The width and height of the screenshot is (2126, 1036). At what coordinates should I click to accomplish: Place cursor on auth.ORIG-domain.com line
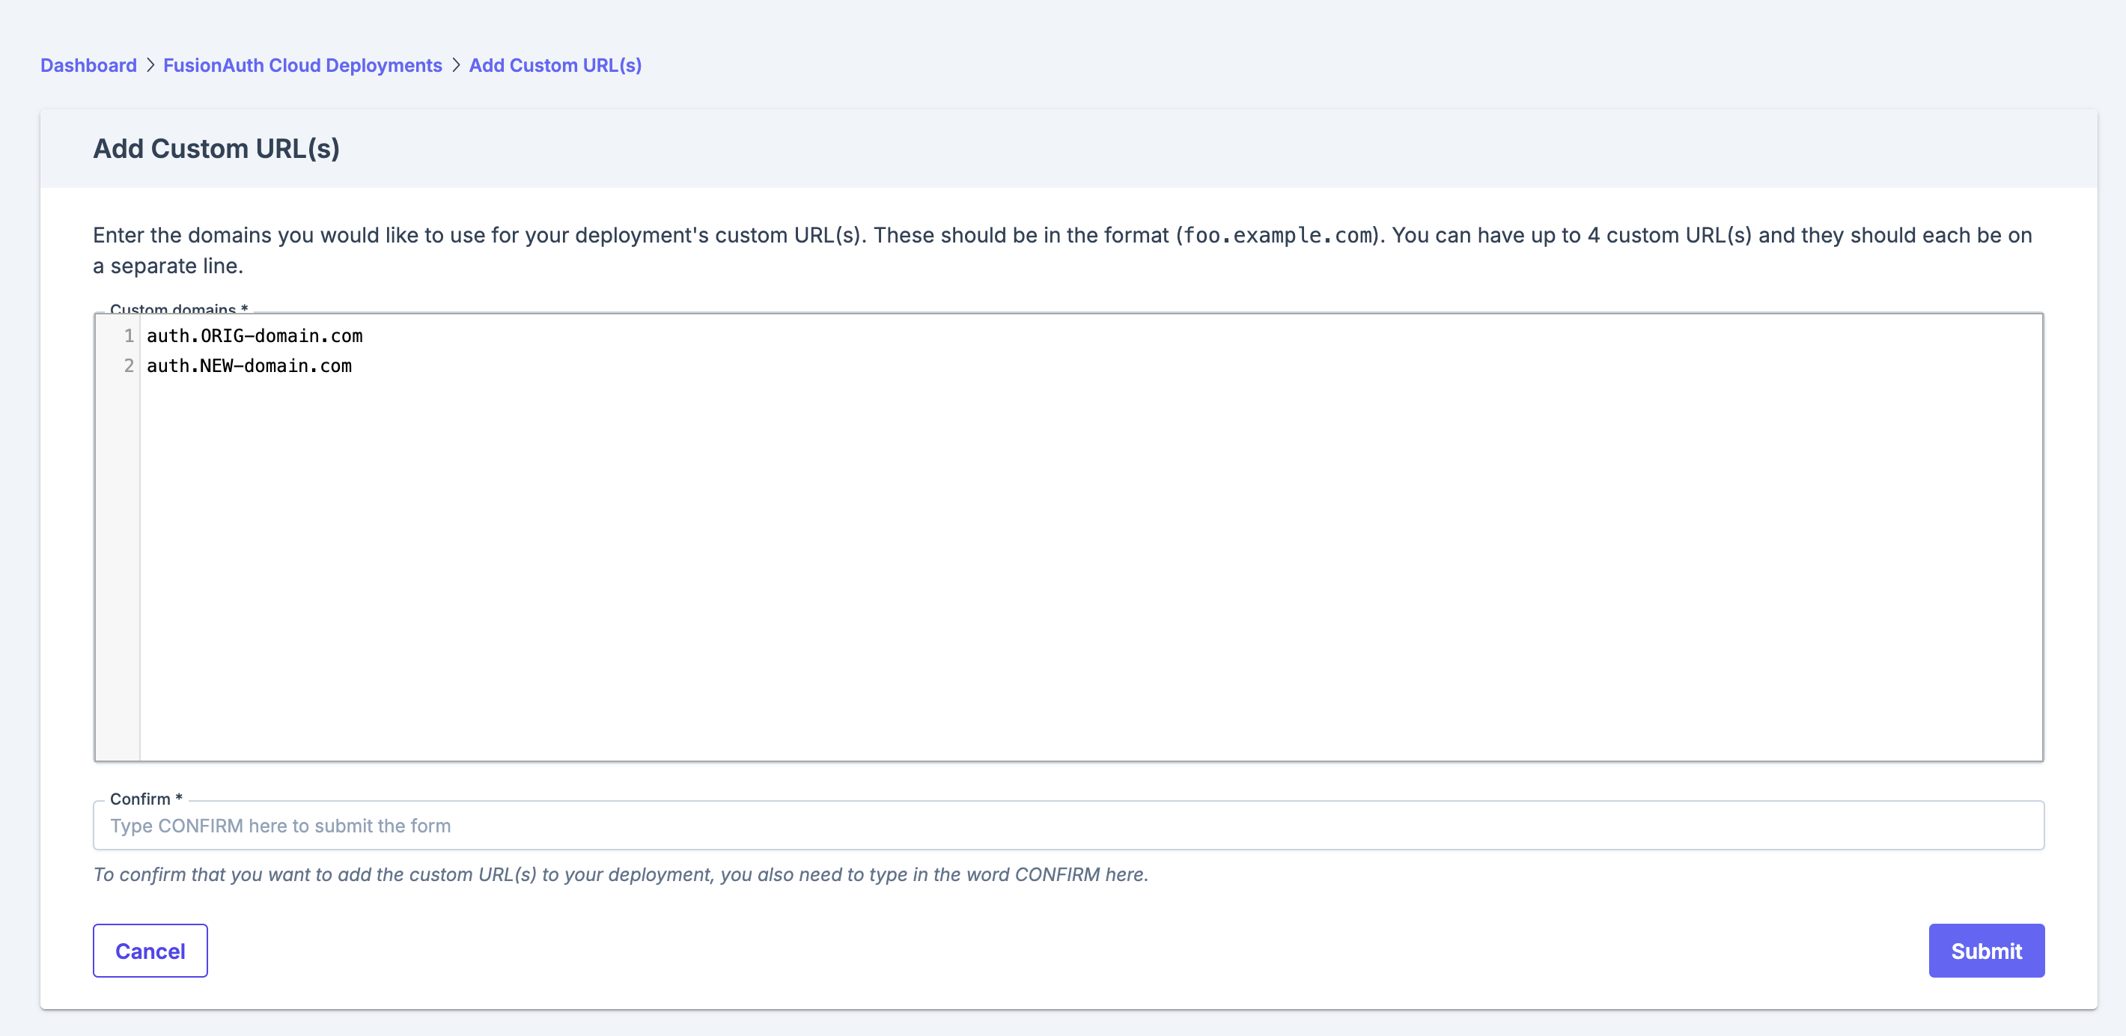(x=255, y=336)
